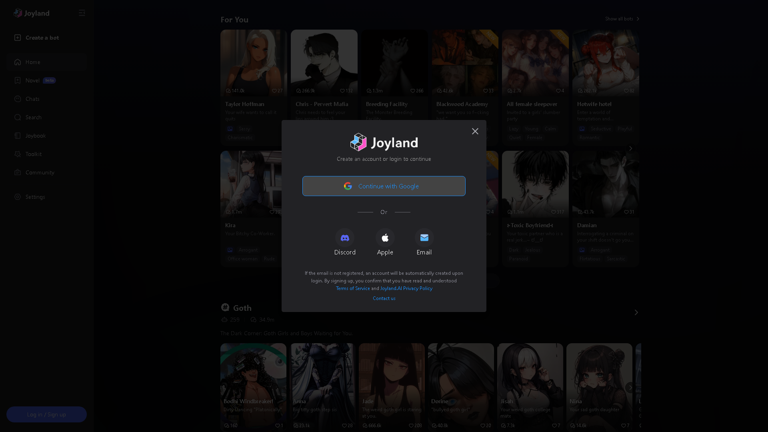Sign in using the Email icon
The height and width of the screenshot is (432, 768).
[424, 238]
